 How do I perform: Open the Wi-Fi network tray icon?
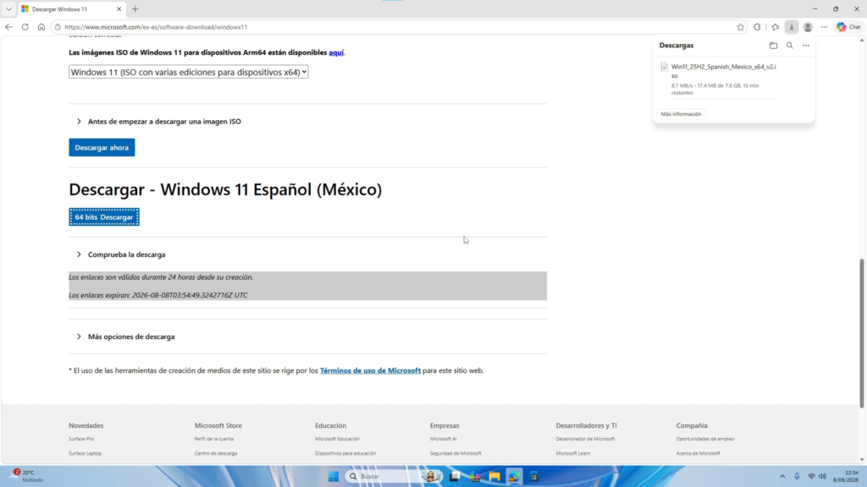click(x=811, y=477)
